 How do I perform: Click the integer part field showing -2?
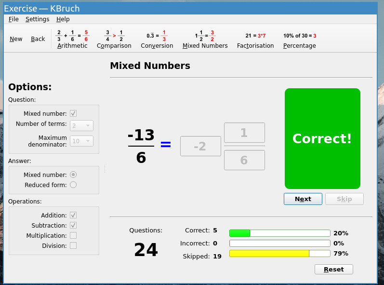[200, 146]
